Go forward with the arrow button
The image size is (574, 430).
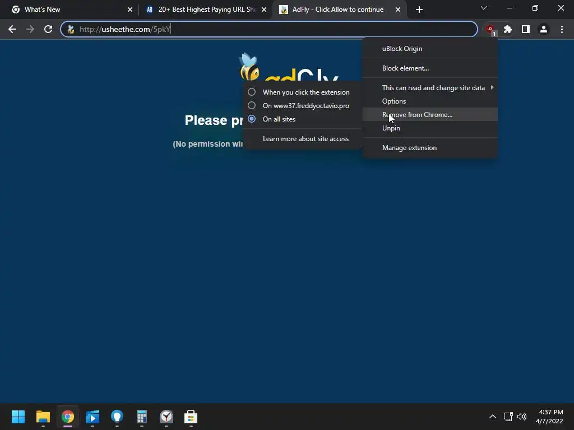(30, 29)
